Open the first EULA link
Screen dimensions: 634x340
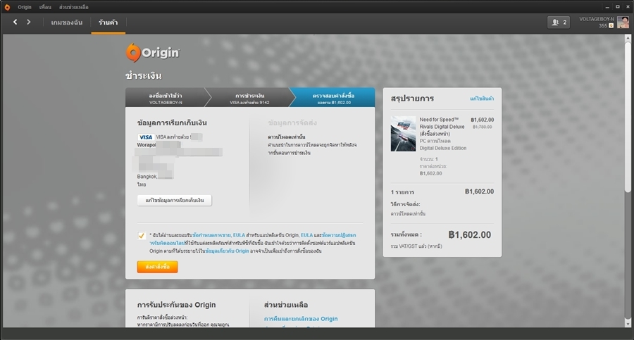[x=239, y=235]
